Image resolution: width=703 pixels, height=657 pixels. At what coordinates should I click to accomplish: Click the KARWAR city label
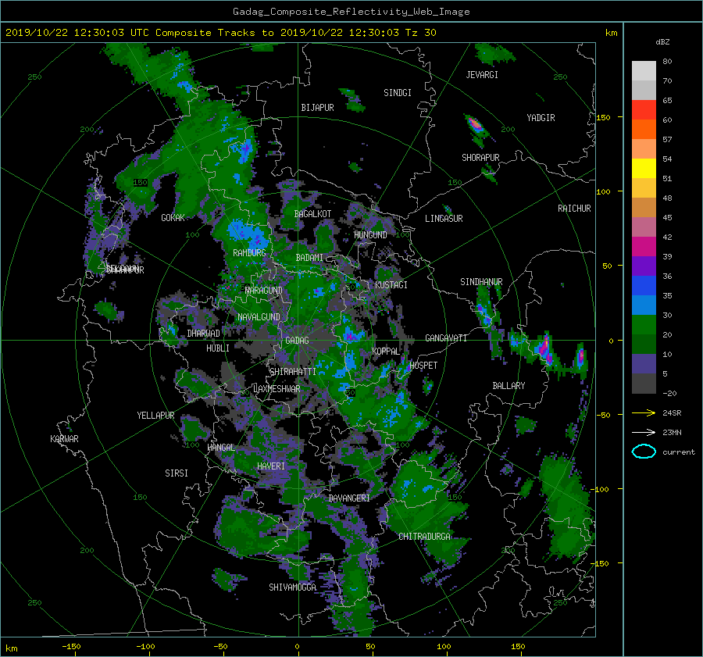coord(65,439)
